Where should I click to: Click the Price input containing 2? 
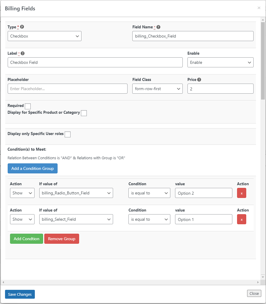[x=220, y=89]
